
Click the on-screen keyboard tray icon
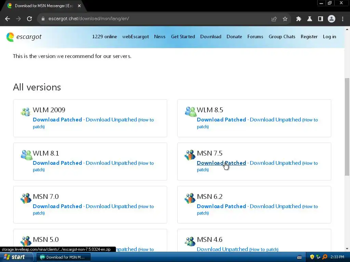(x=299, y=257)
